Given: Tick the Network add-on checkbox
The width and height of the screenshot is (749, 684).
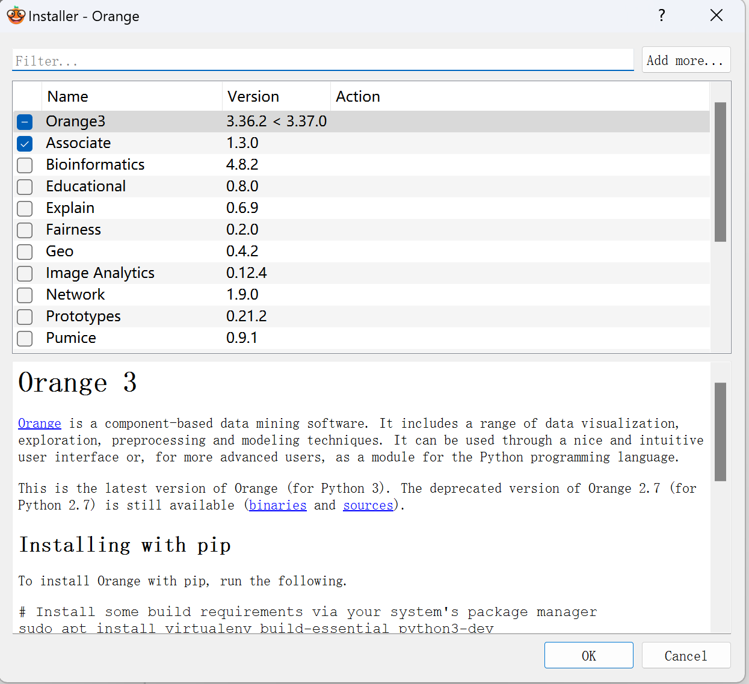Looking at the screenshot, I should pyautogui.click(x=25, y=295).
